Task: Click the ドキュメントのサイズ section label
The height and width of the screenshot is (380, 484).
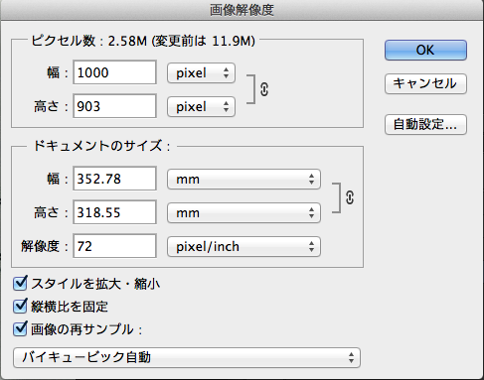Action: point(101,146)
